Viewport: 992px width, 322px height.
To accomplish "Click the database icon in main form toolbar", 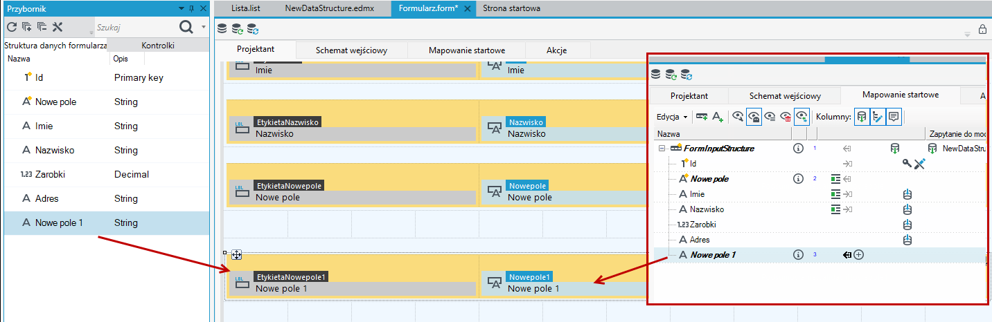I will (x=222, y=29).
